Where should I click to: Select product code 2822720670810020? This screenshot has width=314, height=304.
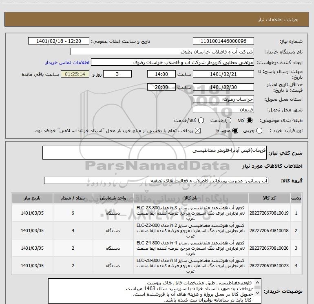point(269,248)
